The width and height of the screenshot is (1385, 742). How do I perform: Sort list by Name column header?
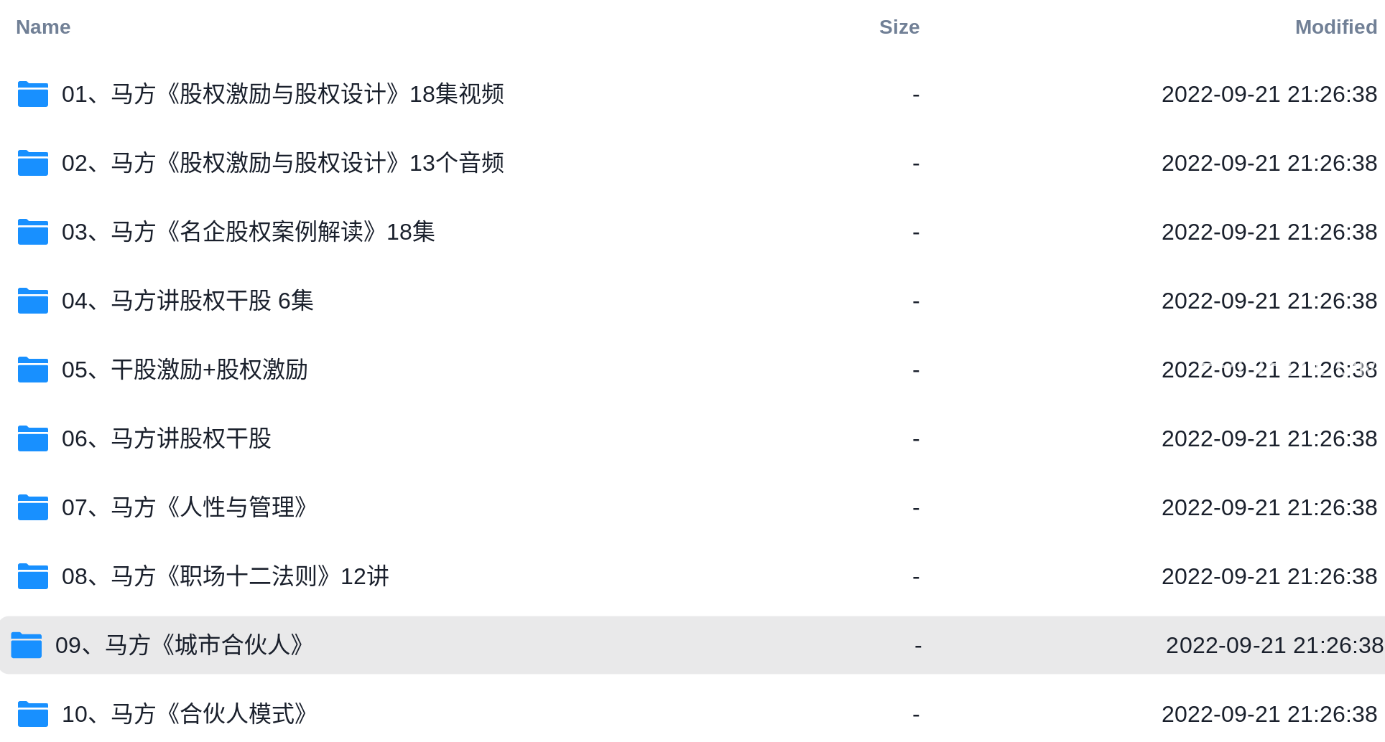click(43, 27)
